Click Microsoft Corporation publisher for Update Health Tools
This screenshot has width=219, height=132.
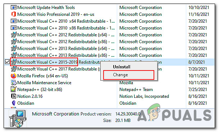(141, 8)
